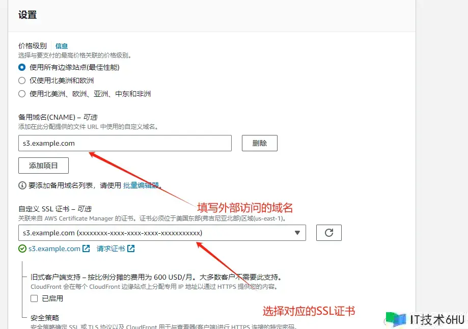Select 使用所有边缘站点(最佳性能) radio option
Viewport: 468px width, 329px height.
tap(22, 67)
